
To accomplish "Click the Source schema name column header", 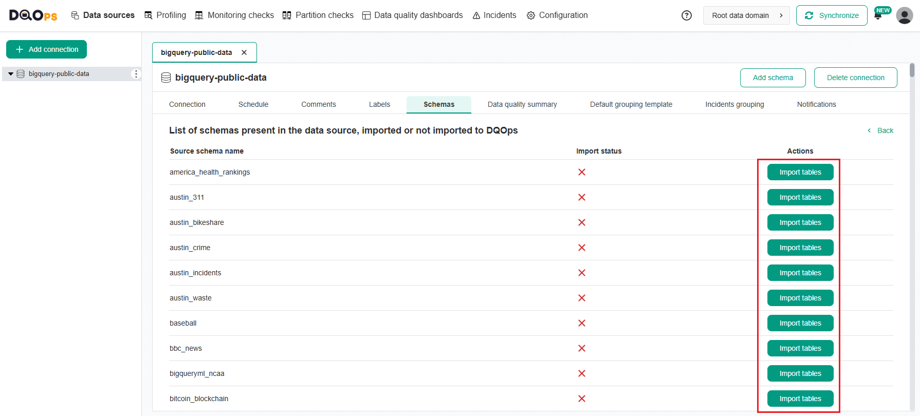I will point(207,151).
